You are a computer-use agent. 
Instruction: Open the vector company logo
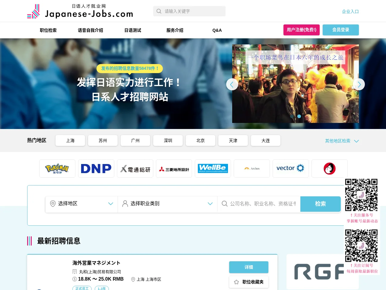click(x=291, y=169)
